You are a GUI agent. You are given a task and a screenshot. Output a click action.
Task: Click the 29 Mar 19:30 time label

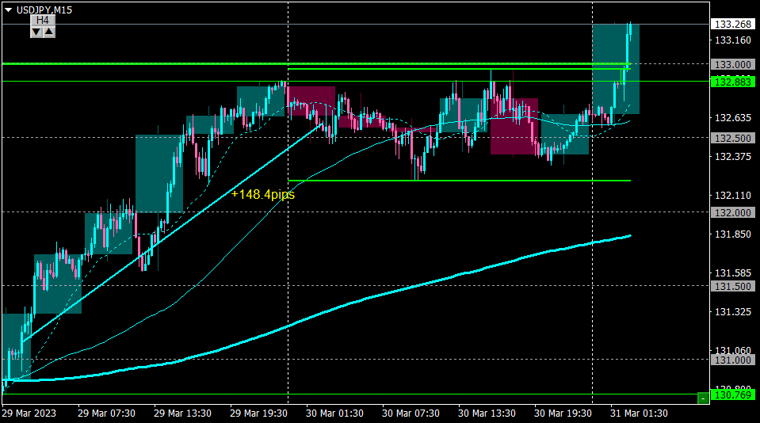(x=258, y=413)
